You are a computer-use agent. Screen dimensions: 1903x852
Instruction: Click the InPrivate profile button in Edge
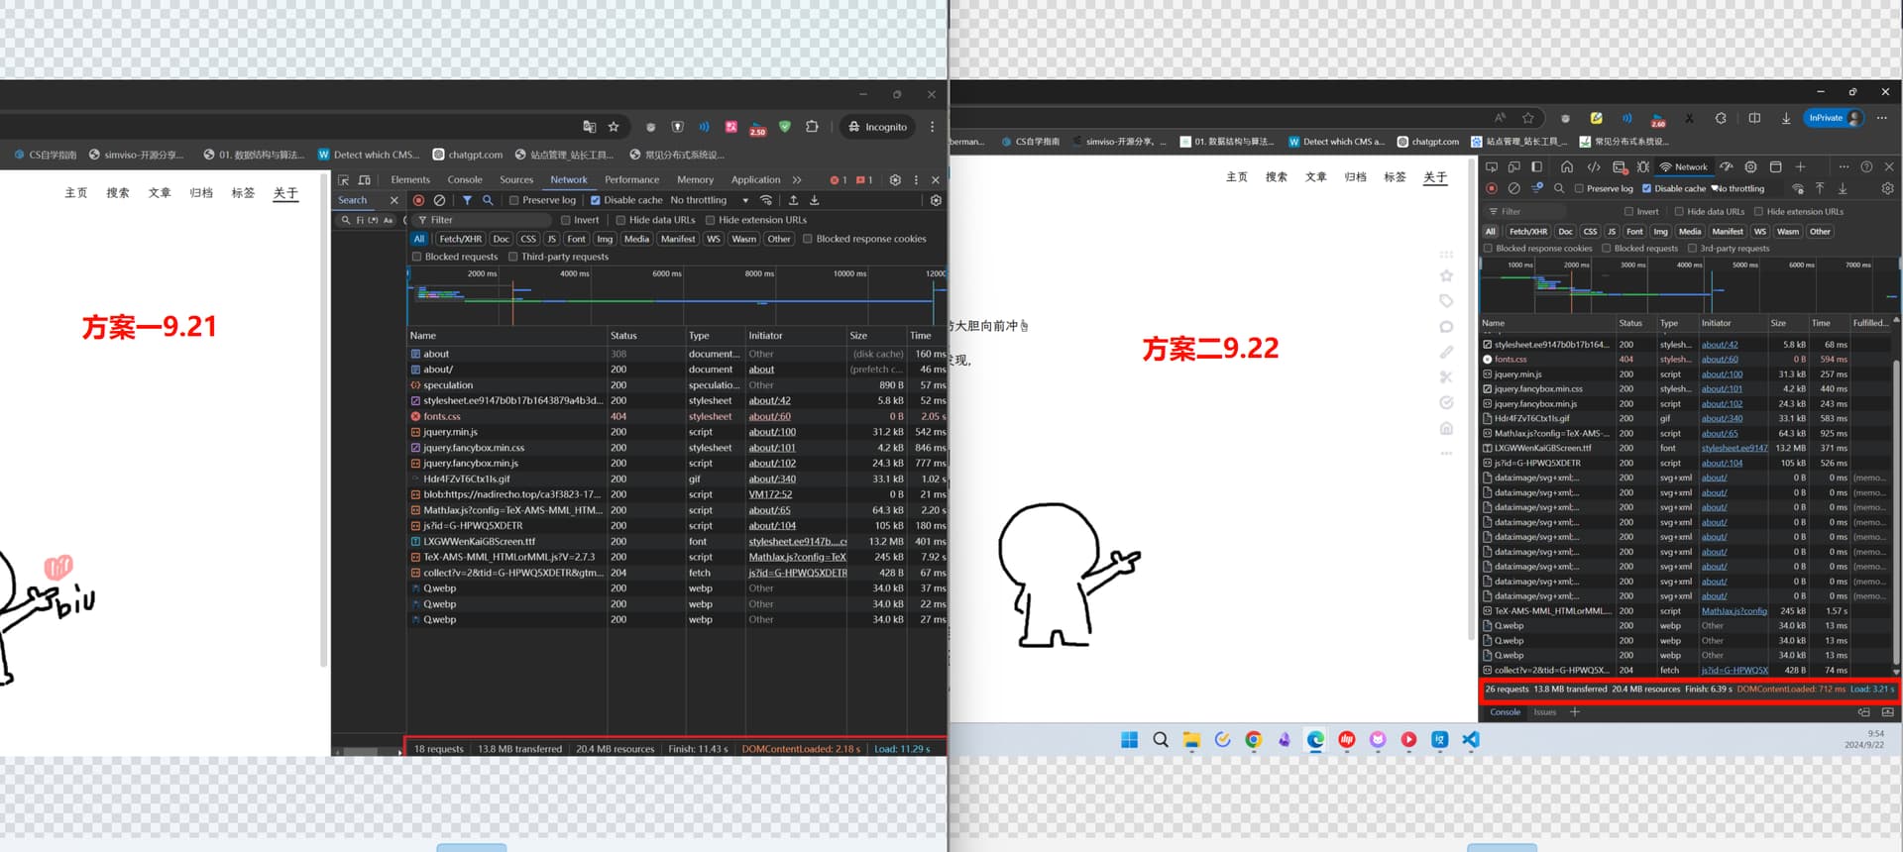pos(1834,118)
